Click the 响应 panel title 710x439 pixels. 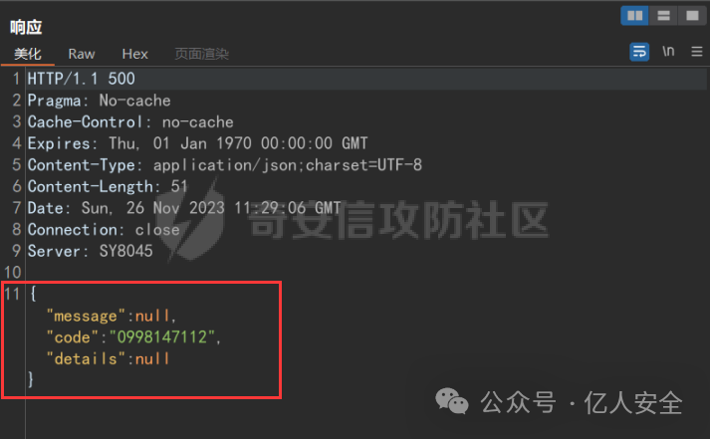click(x=26, y=27)
